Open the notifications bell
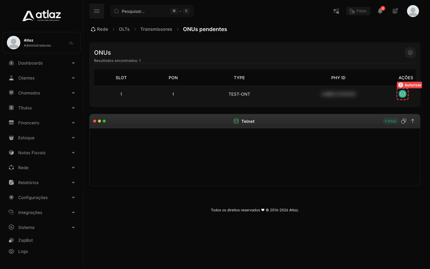Screen dimensions: 430x269 click(380, 11)
